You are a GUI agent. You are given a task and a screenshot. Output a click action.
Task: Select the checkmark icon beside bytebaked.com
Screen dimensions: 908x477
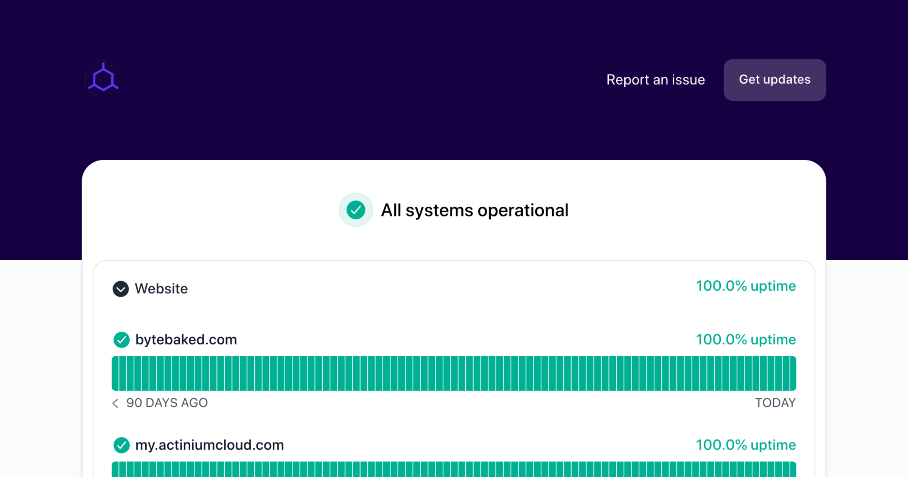pyautogui.click(x=121, y=340)
